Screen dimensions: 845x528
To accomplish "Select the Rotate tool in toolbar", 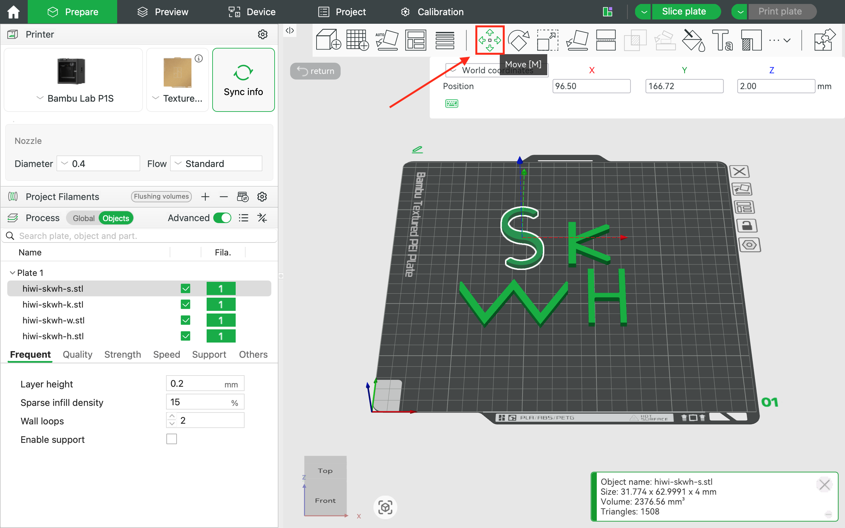I will pyautogui.click(x=519, y=40).
